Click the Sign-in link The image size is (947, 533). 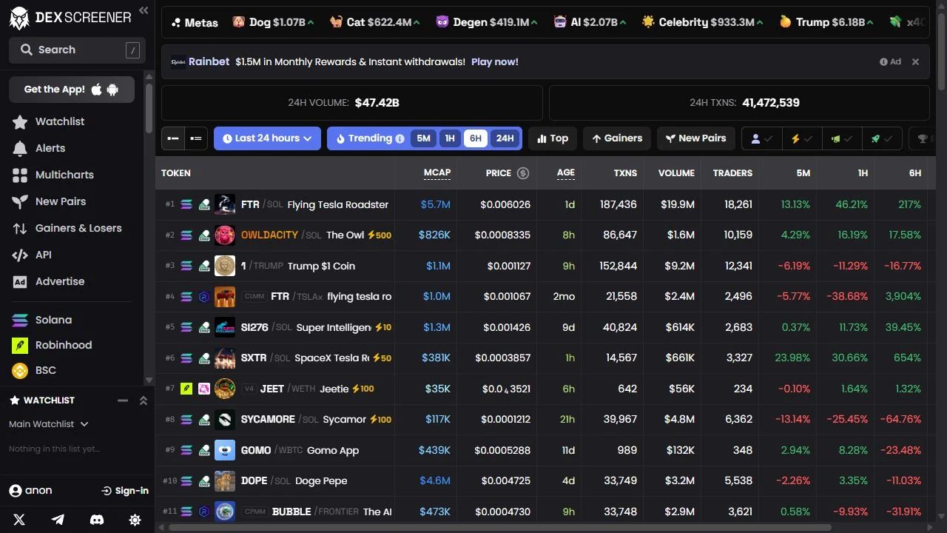click(125, 491)
